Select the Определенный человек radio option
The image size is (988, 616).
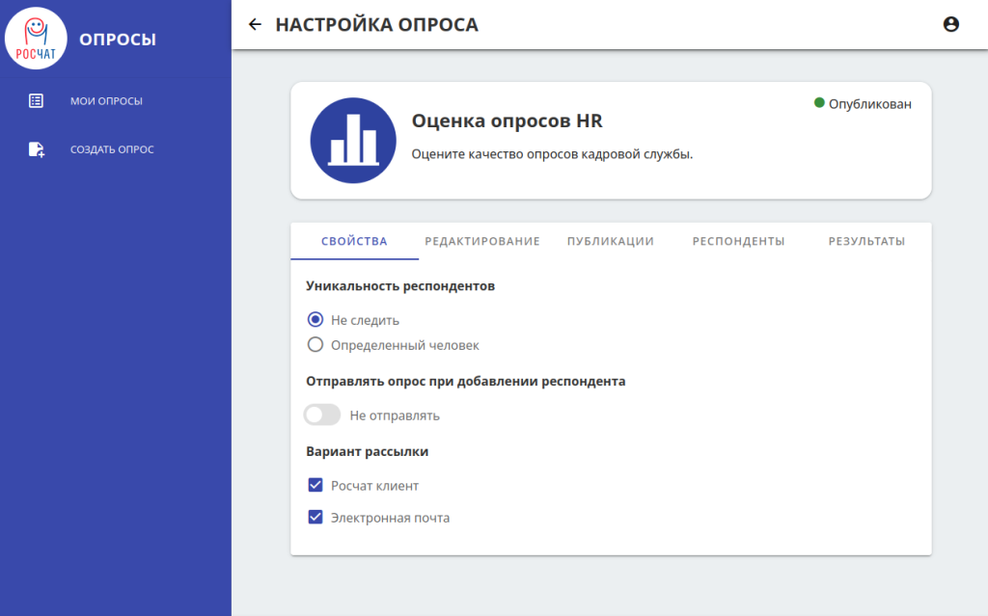point(316,345)
